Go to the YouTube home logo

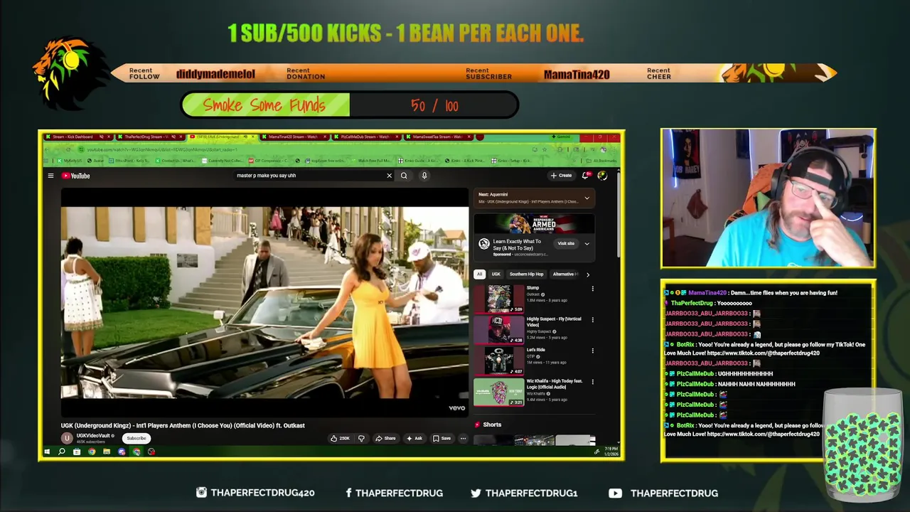tap(75, 176)
